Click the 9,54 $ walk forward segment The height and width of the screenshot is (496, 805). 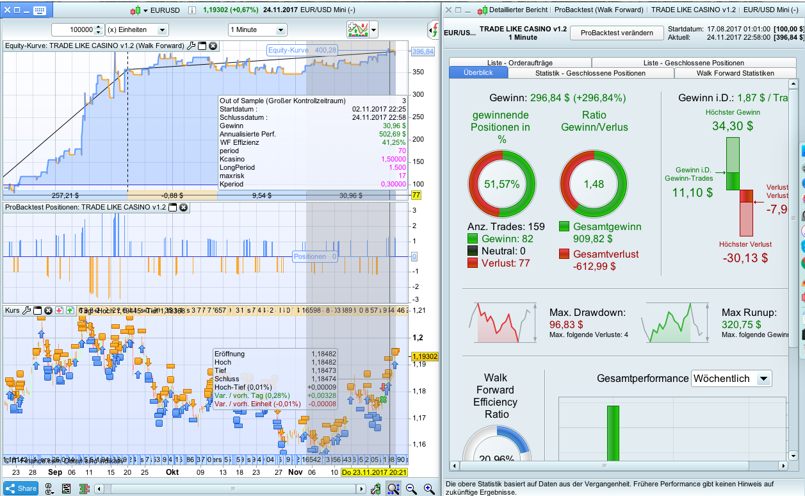(261, 195)
